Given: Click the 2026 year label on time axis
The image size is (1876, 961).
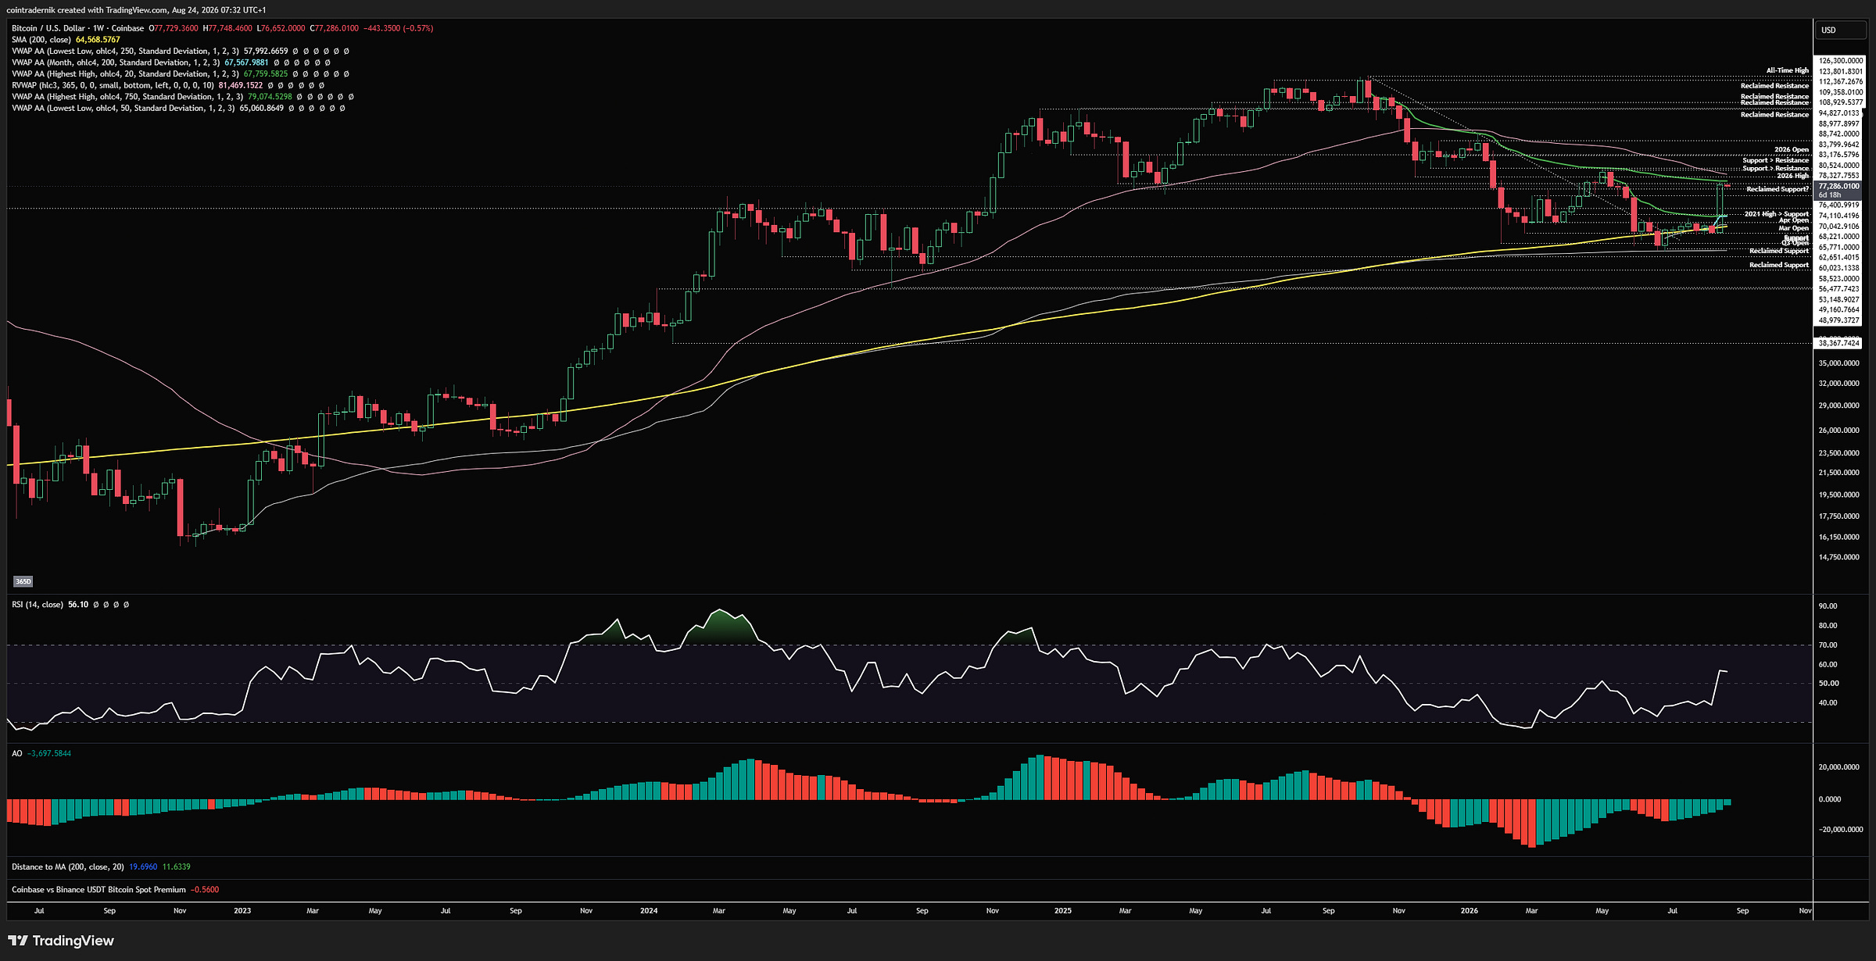Looking at the screenshot, I should click(x=1470, y=911).
